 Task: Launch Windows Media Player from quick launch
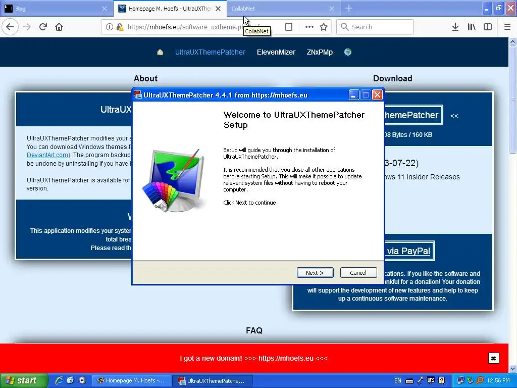(82, 380)
